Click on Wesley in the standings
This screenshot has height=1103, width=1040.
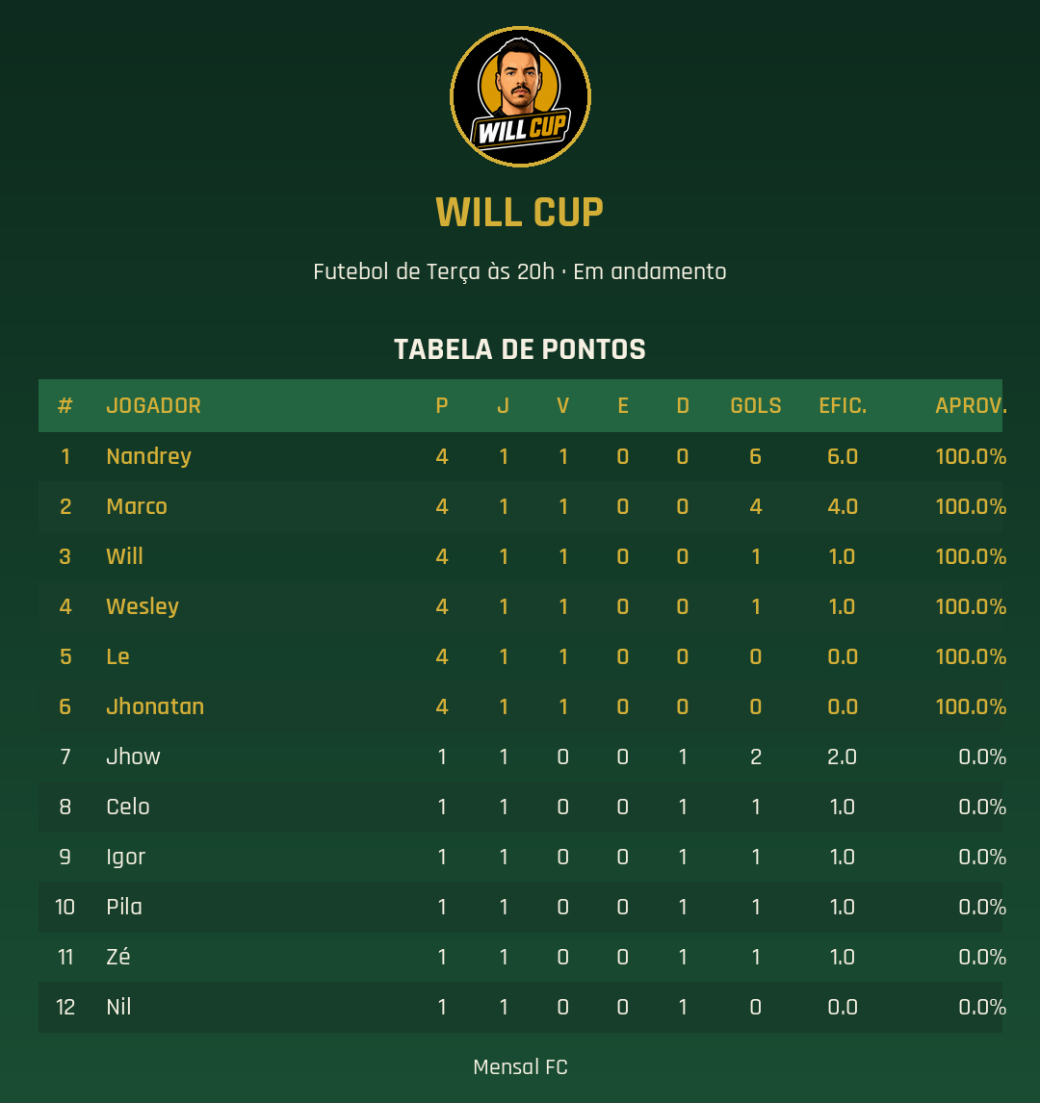143,606
